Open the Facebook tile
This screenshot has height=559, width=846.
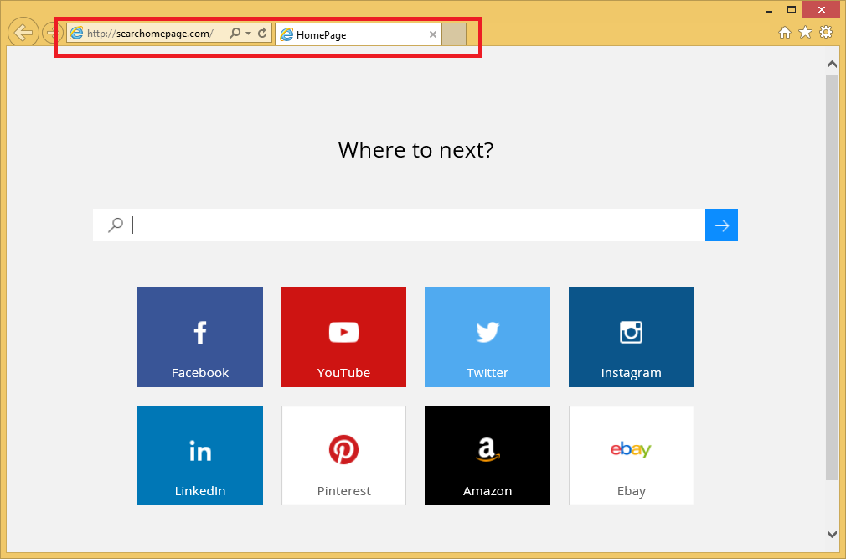coord(200,337)
